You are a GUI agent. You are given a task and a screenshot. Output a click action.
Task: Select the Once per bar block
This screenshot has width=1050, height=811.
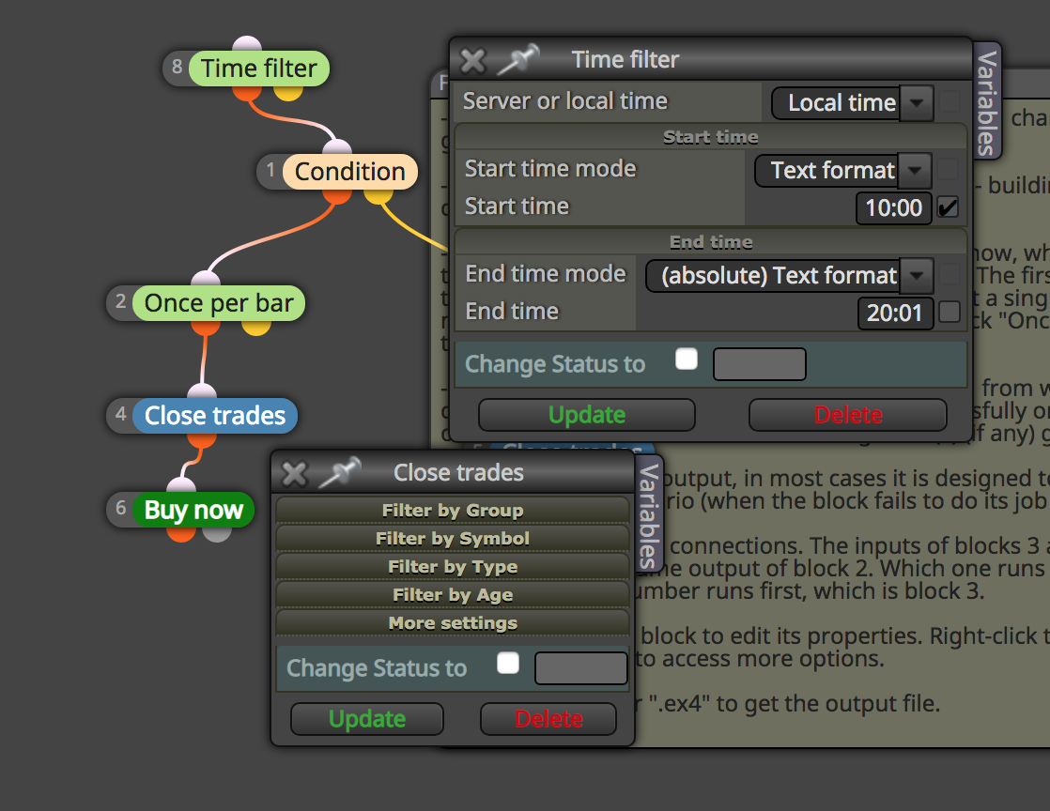[x=218, y=303]
